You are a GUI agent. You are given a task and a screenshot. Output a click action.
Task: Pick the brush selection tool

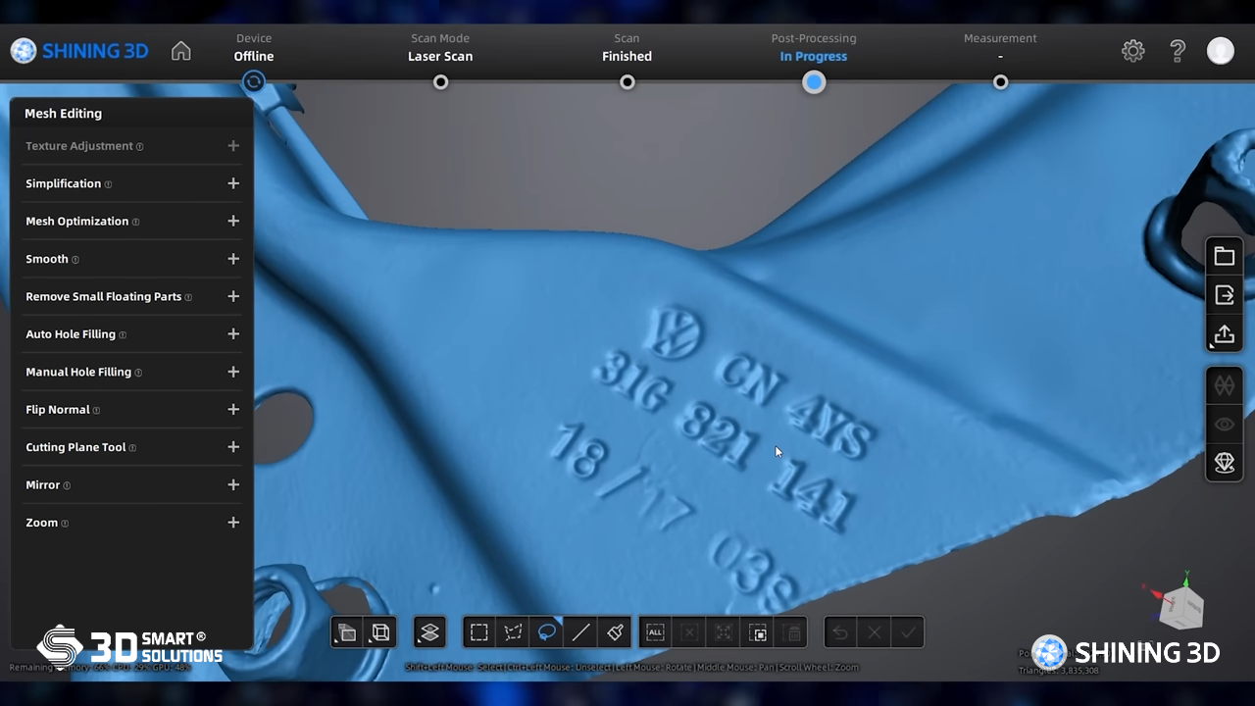616,632
